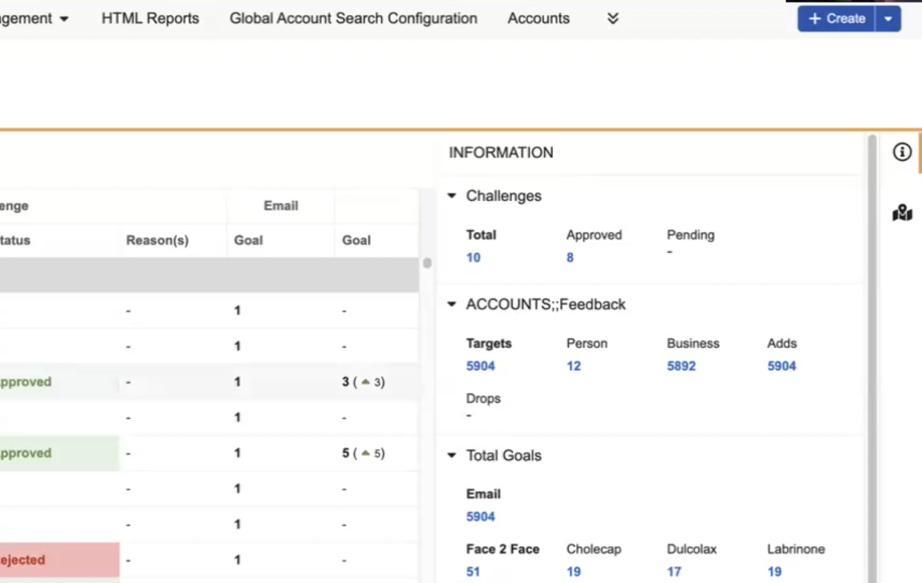Click the Business count 5892
922x583 pixels.
click(x=681, y=366)
